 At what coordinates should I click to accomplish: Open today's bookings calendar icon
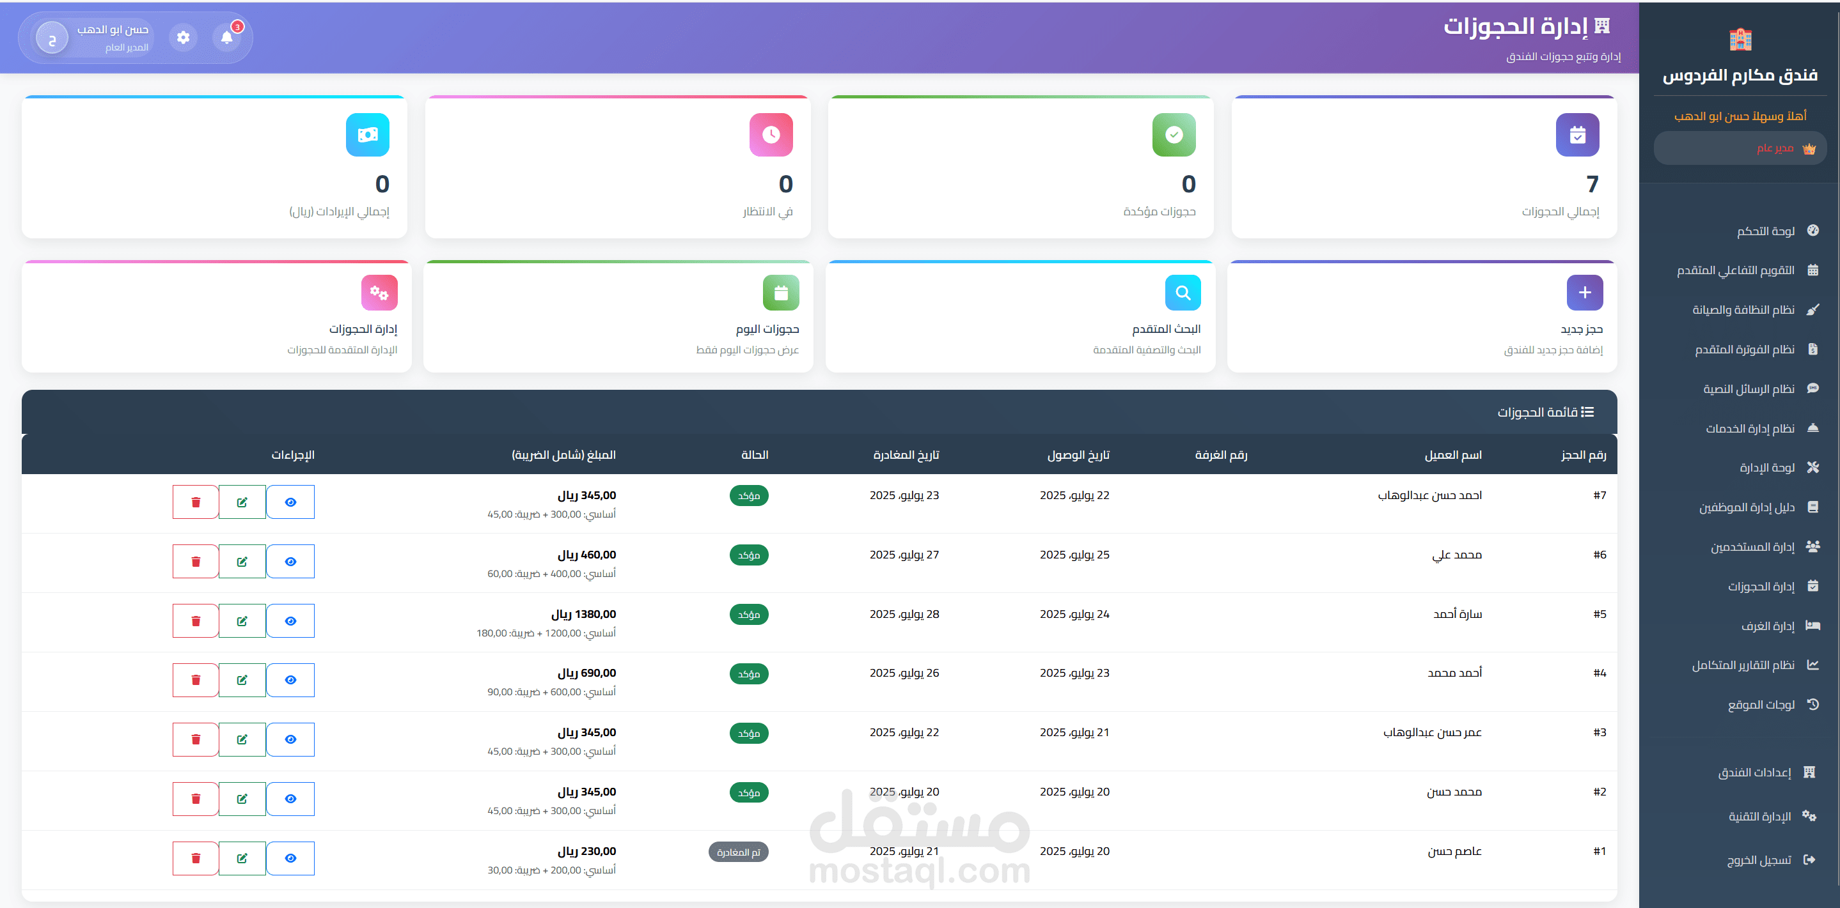pyautogui.click(x=780, y=292)
